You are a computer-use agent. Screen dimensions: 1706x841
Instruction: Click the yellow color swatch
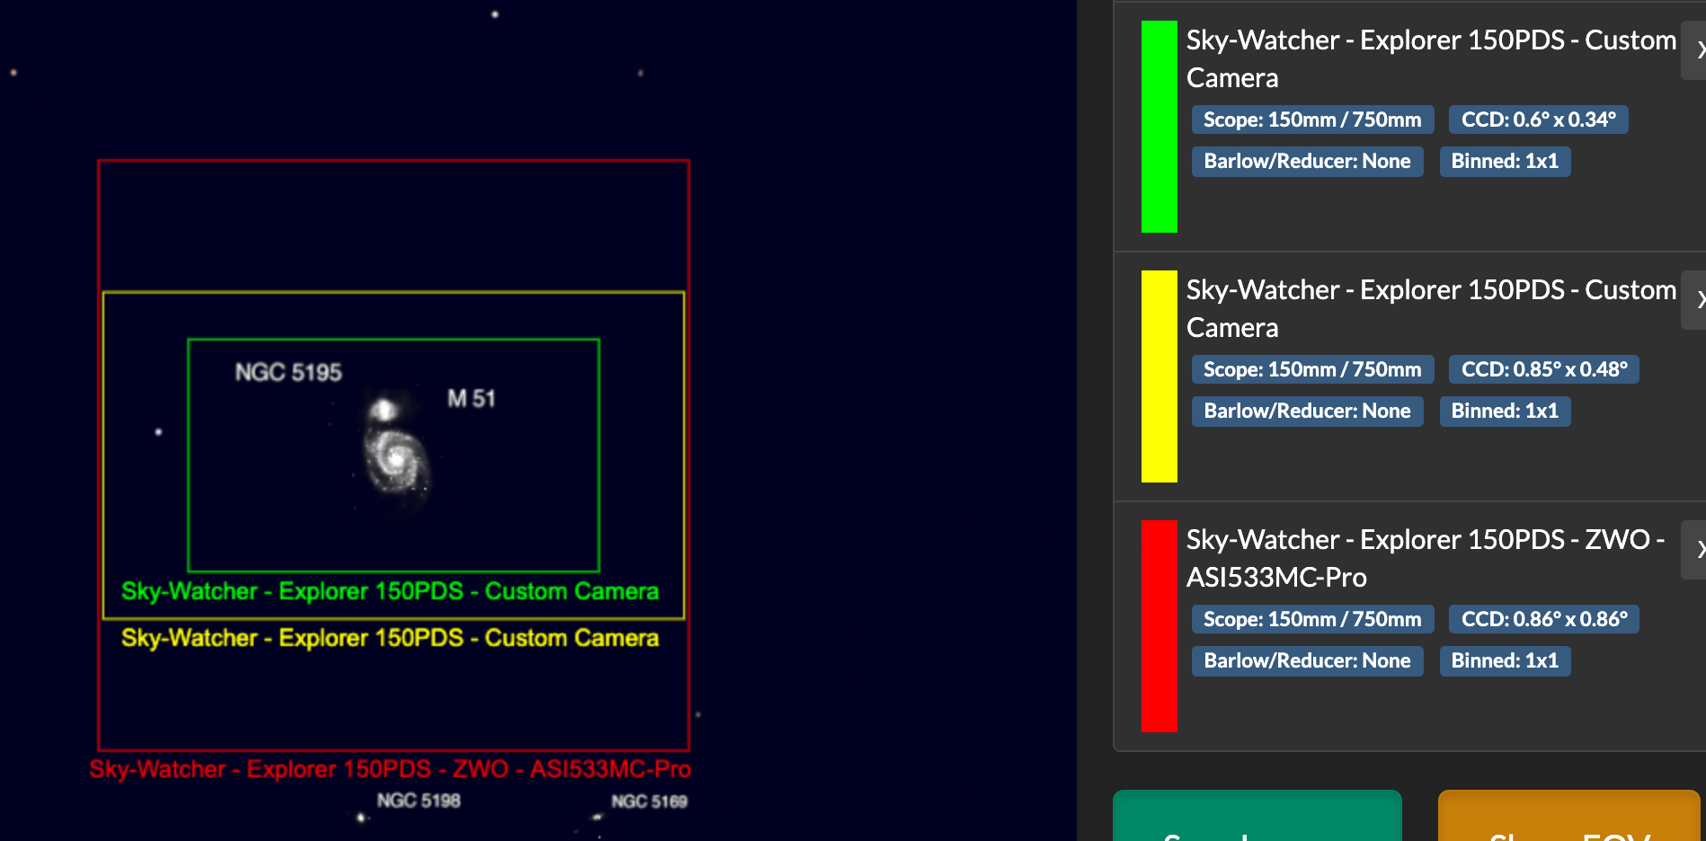[1159, 376]
